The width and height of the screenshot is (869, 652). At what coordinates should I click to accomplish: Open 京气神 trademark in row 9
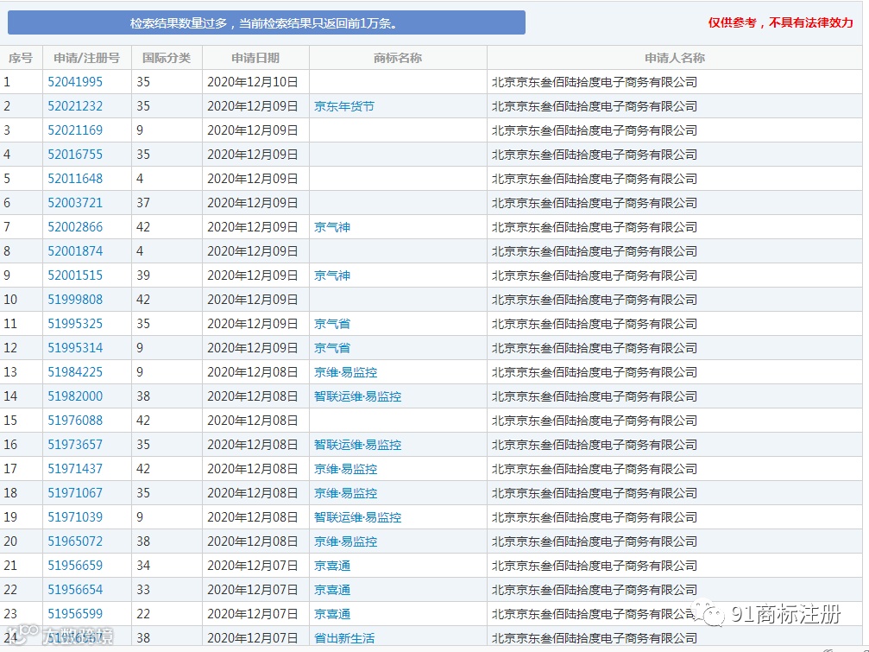tap(332, 275)
